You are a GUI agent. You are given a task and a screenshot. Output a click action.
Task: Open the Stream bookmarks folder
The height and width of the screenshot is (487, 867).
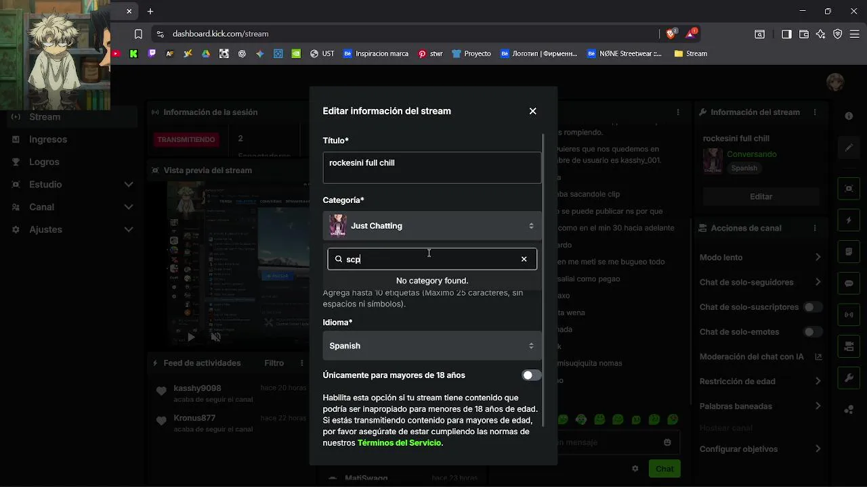click(691, 53)
